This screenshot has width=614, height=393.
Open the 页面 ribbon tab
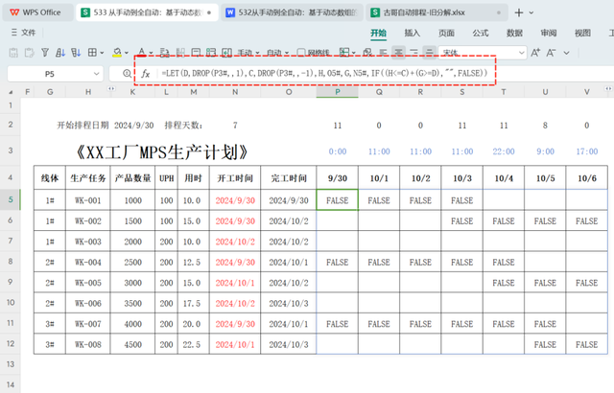pyautogui.click(x=446, y=33)
